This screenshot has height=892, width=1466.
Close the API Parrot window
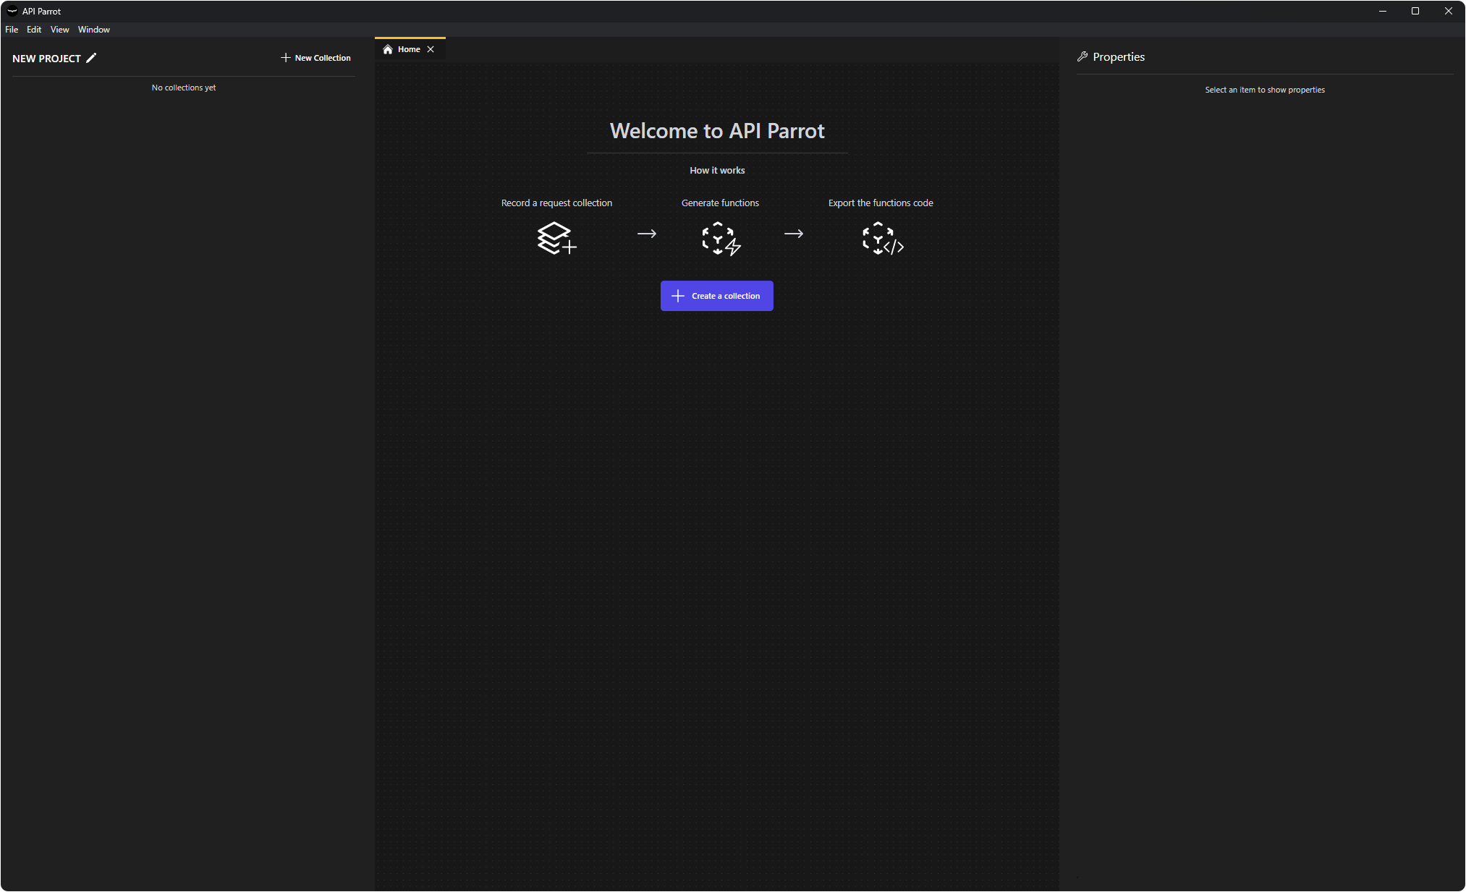tap(1449, 11)
